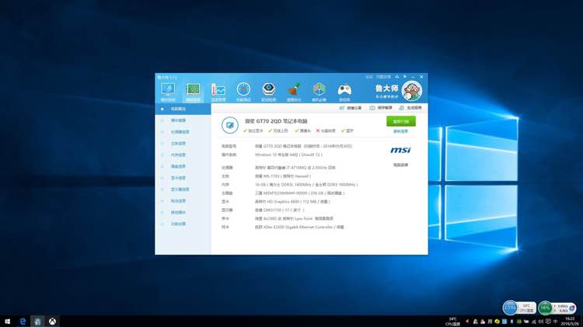Open the colorful cube essential software icon
Screen dimensions: 583x327
[319, 89]
